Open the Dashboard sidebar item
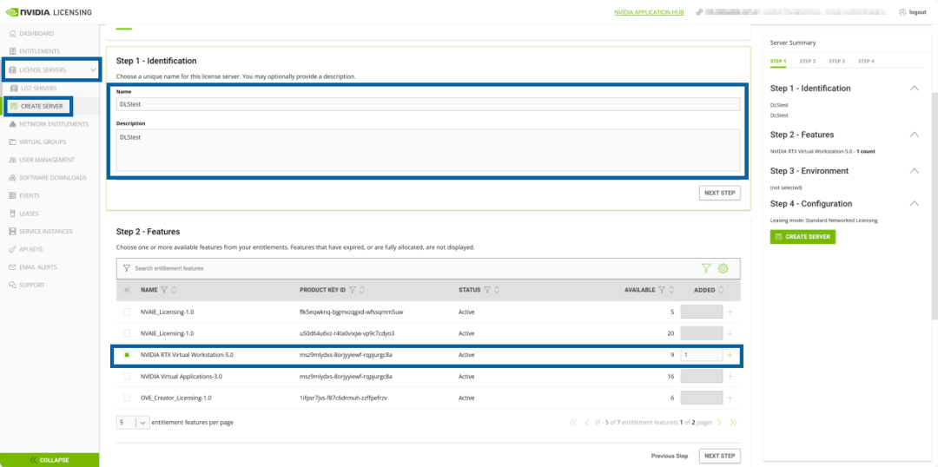The height and width of the screenshot is (467, 938). pyautogui.click(x=32, y=34)
